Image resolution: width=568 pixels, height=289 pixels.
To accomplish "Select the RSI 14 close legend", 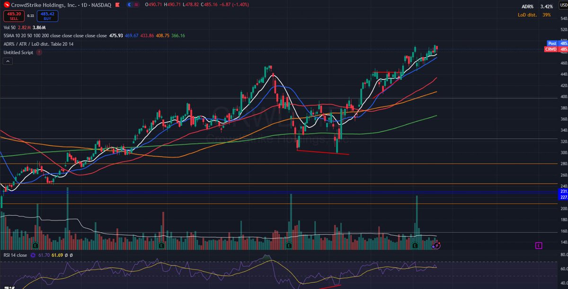I will [15, 255].
